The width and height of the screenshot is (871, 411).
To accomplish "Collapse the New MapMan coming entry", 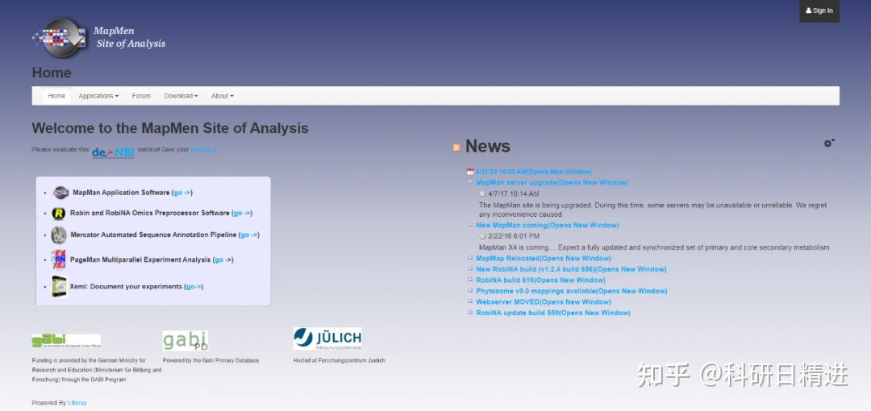I will [470, 225].
